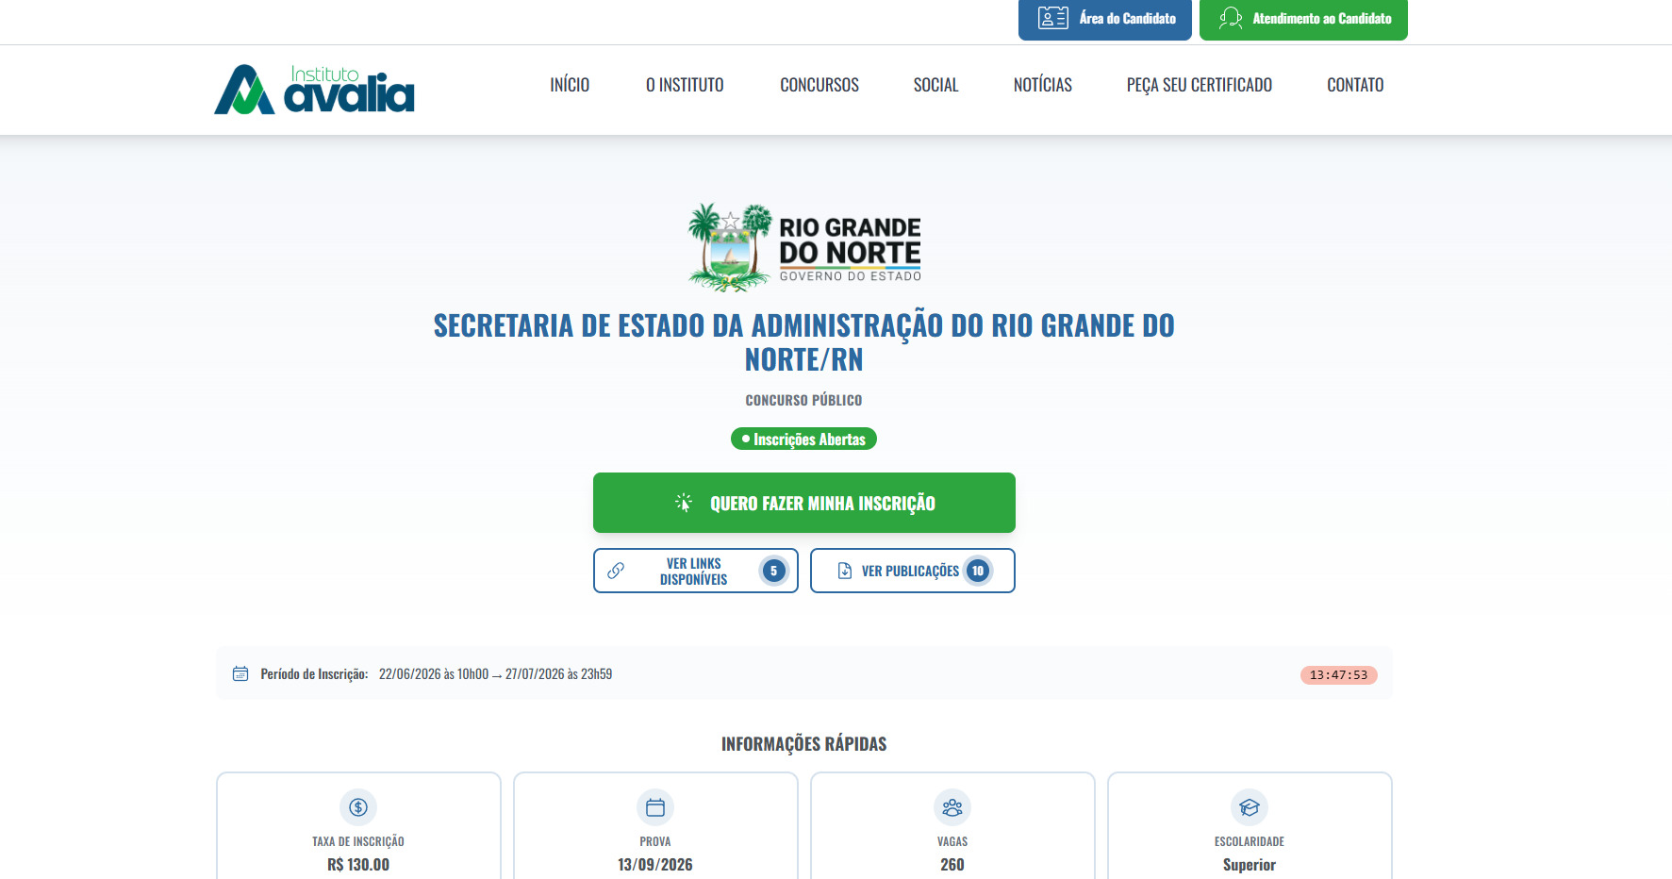Open the NOTÍCIAS page
1672x879 pixels.
coord(1043,85)
